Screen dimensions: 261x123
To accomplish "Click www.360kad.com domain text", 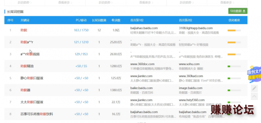I will tap(191, 76).
